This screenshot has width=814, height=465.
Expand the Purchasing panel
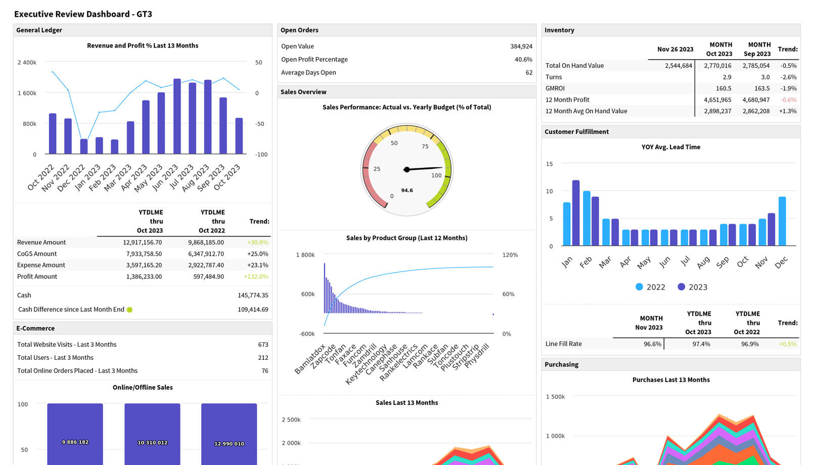tap(561, 364)
